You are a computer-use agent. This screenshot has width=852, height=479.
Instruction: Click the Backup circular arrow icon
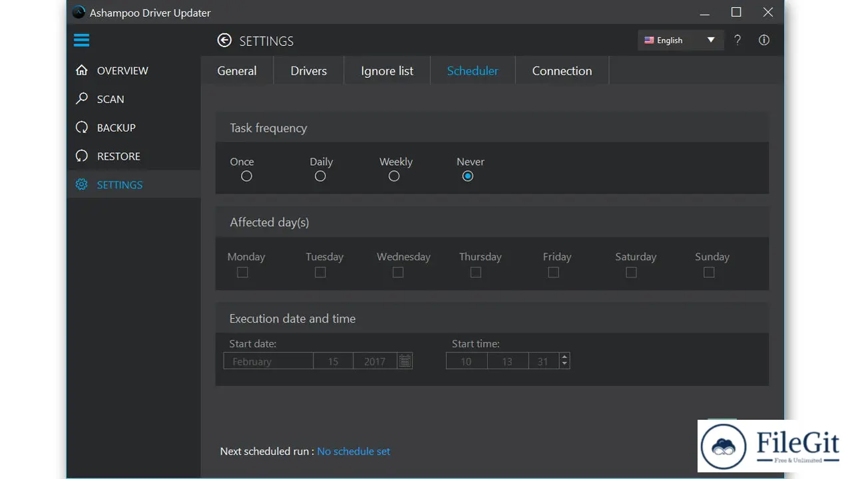(x=81, y=127)
